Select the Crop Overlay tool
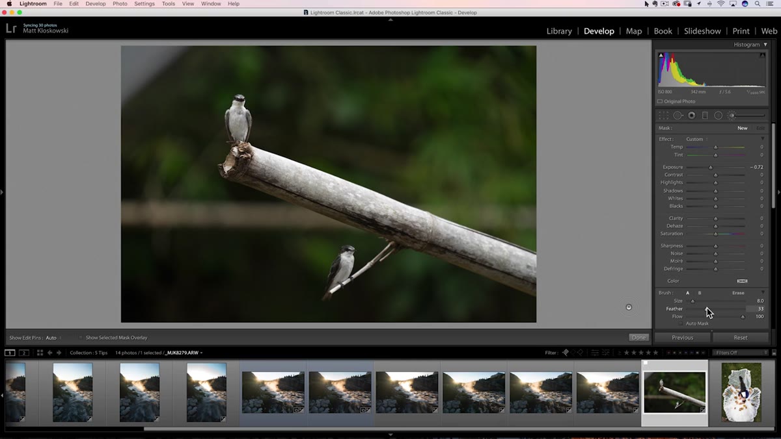 point(663,116)
